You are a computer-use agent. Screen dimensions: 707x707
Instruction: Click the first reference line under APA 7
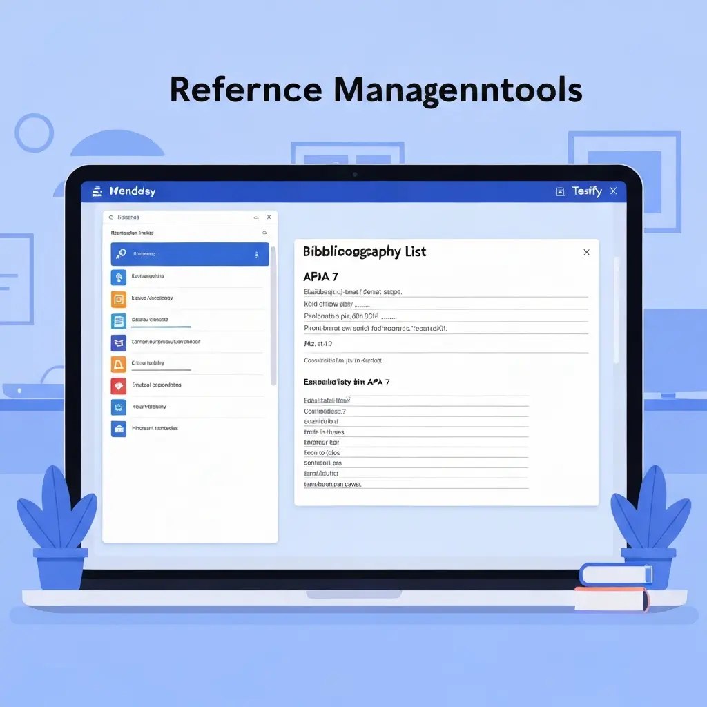pos(353,292)
